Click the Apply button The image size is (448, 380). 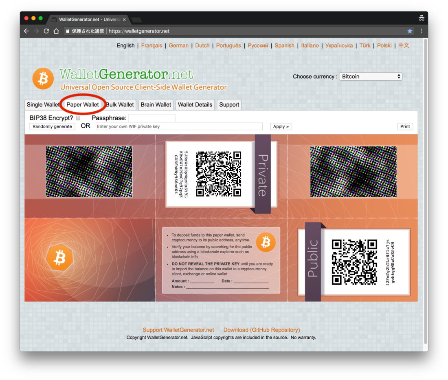click(x=281, y=126)
